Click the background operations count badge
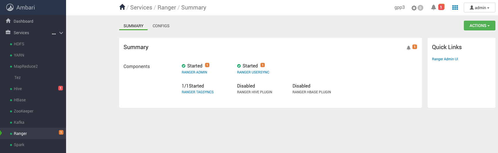 tap(420, 8)
